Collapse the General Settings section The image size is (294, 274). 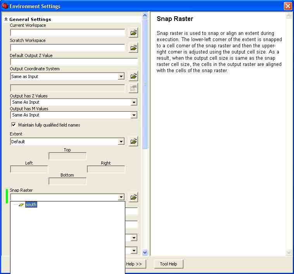coord(6,19)
